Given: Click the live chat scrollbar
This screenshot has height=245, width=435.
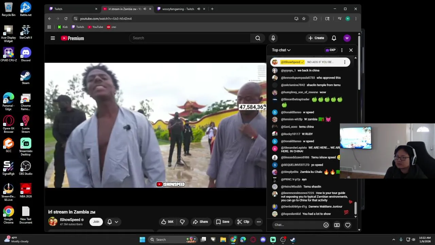Looking at the screenshot, I should tap(355, 209).
